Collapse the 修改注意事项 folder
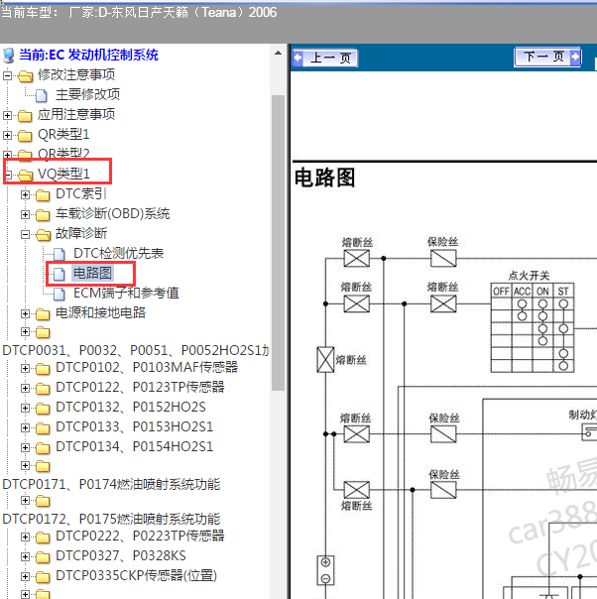The image size is (597, 599). tap(7, 75)
